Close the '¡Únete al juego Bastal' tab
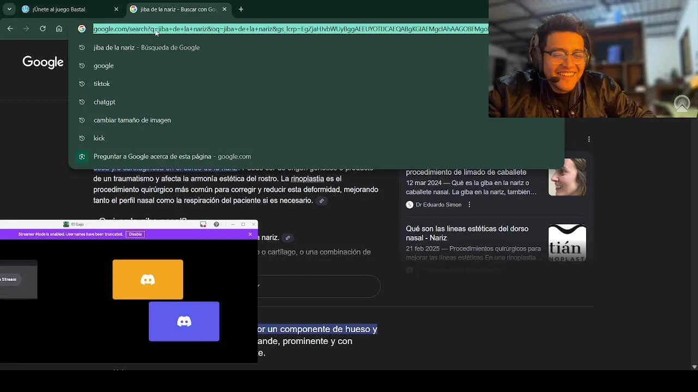 116,9
